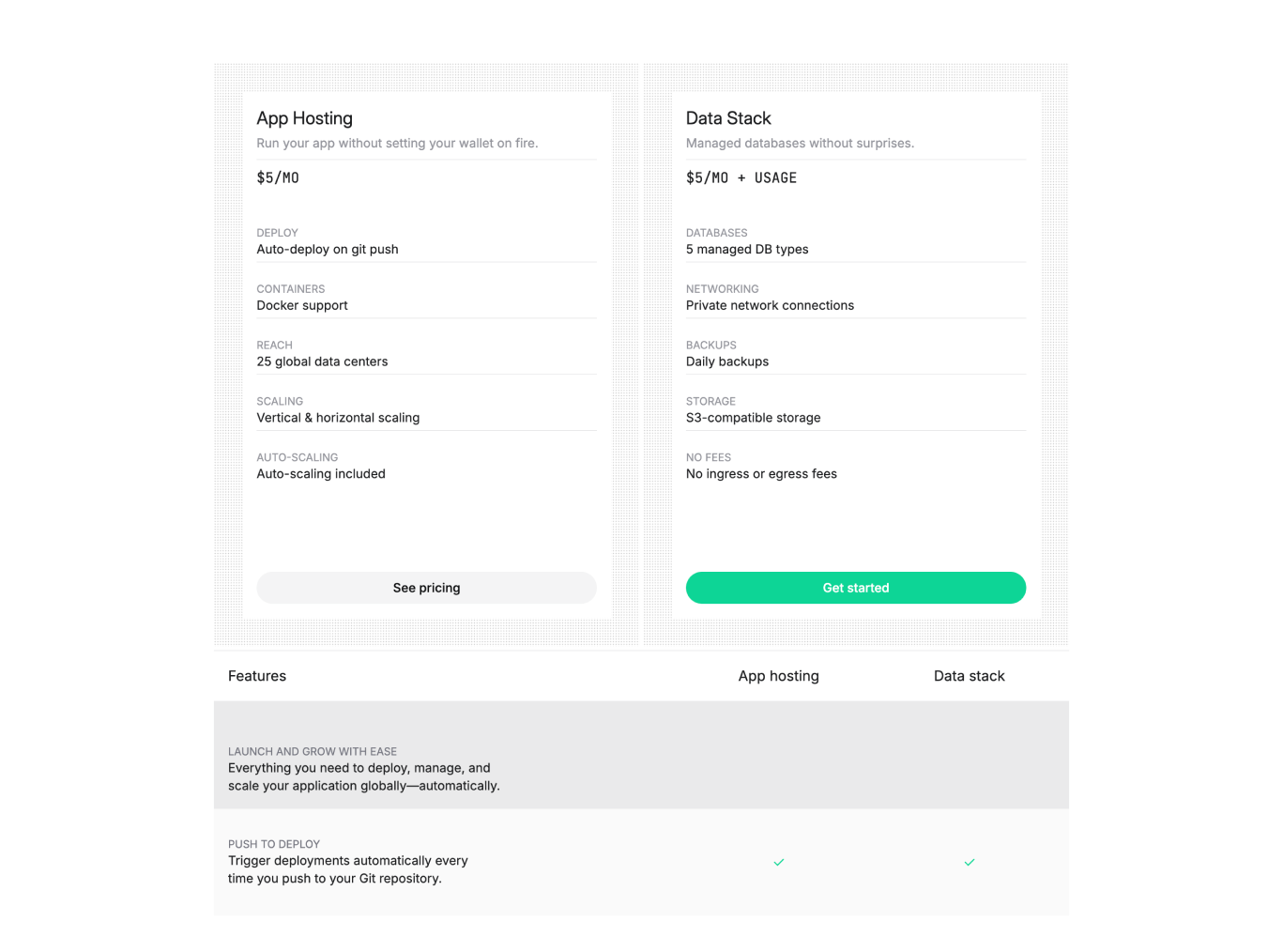The height and width of the screenshot is (937, 1283).
Task: Click the Daily backups feature
Action: [727, 361]
